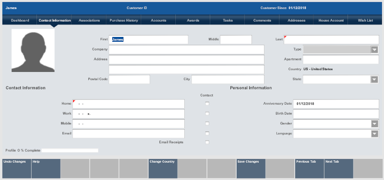
Task: Click the First name field
Action: pos(149,39)
